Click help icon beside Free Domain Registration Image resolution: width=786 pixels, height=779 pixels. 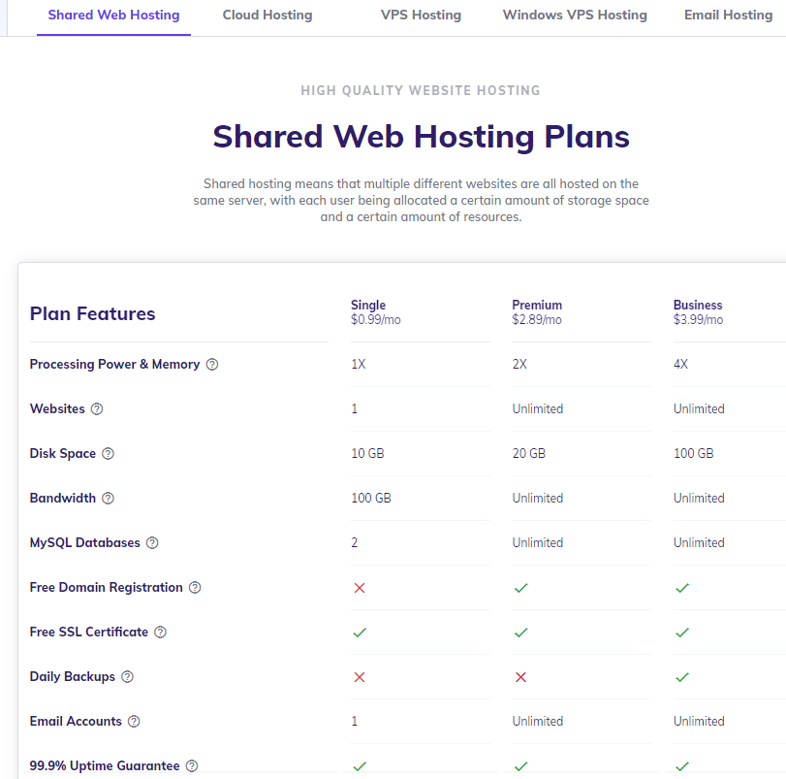coord(195,587)
